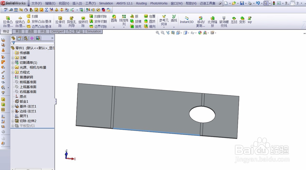Expand the 切割清单(1) tree node
This screenshot has height=170, width=306.
pos(13,63)
